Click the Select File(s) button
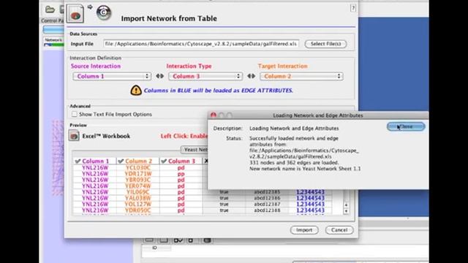Image resolution: width=468 pixels, height=263 pixels. point(325,44)
